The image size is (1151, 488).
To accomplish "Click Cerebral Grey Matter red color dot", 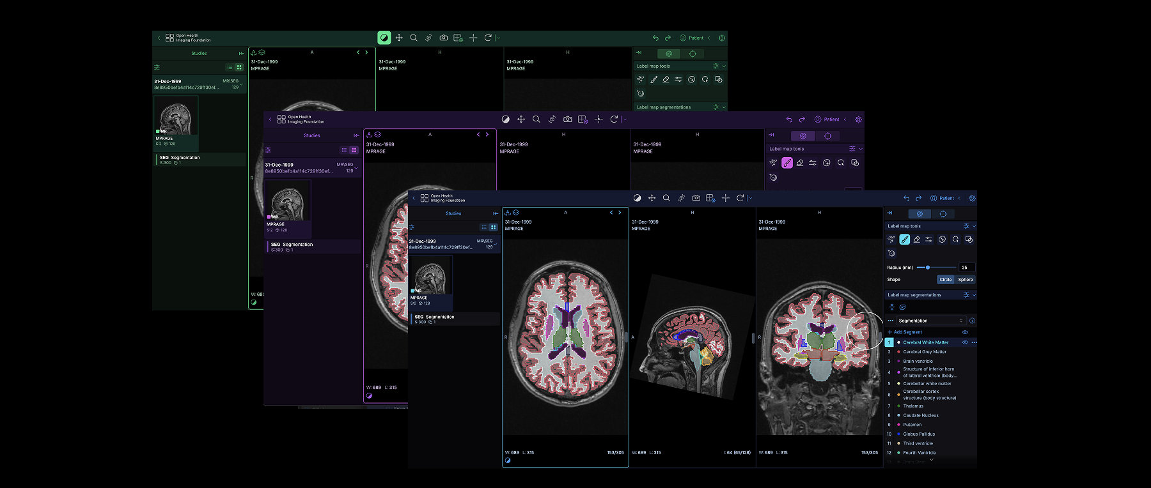I will point(898,352).
